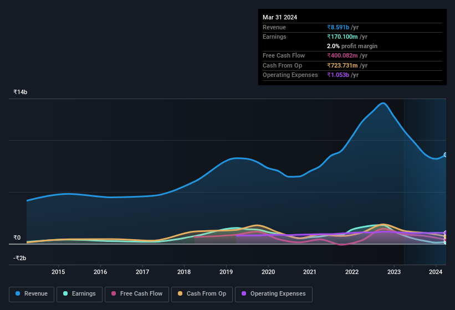455x310 pixels.
Task: Click the ₹400.082m free cash flow value
Action: 342,55
